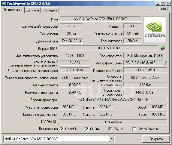This screenshot has width=172, height=145.
Task: Switch to the Видеокарта tab
Action: click(x=13, y=10)
